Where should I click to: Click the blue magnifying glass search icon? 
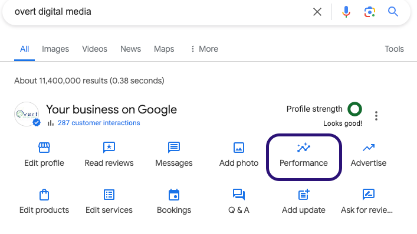pos(393,12)
